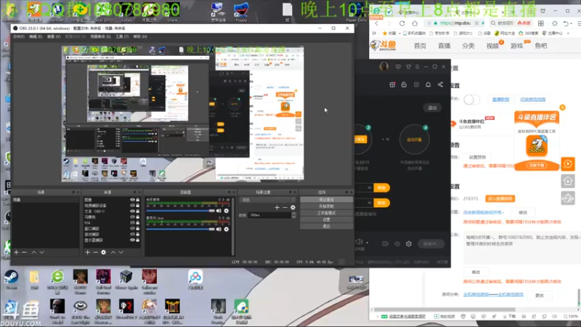Open 分类 tab in Douyu navigation
Image resolution: width=581 pixels, height=327 pixels.
(x=468, y=46)
